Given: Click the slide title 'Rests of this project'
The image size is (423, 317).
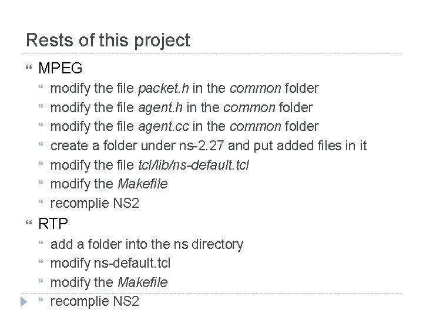Looking at the screenshot, I should point(108,41).
